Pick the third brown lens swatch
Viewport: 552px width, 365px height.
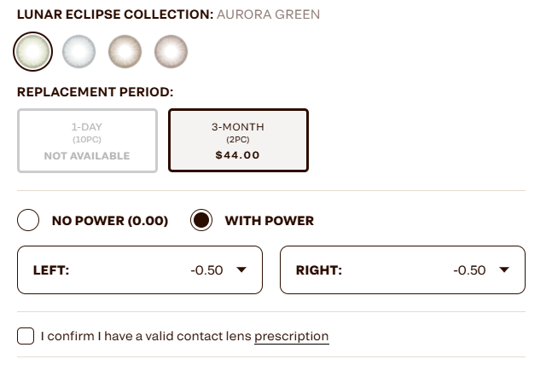coord(125,52)
